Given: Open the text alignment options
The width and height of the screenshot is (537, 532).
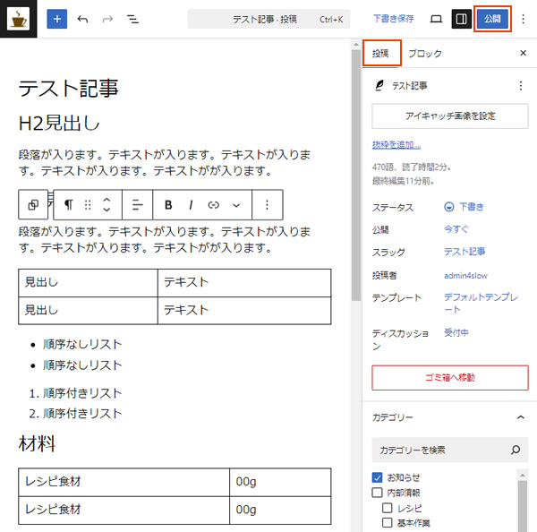Looking at the screenshot, I should (x=137, y=205).
